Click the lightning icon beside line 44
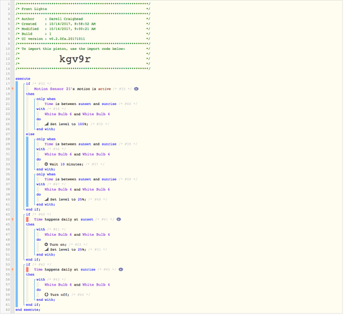This screenshot has width=345, height=316. tap(13, 219)
